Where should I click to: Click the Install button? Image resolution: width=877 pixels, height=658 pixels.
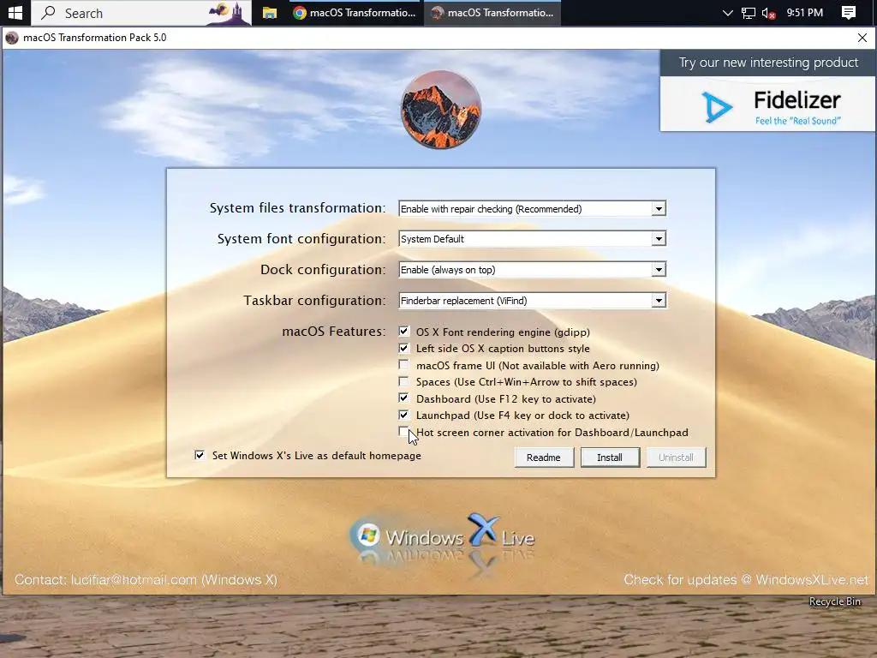[610, 458]
